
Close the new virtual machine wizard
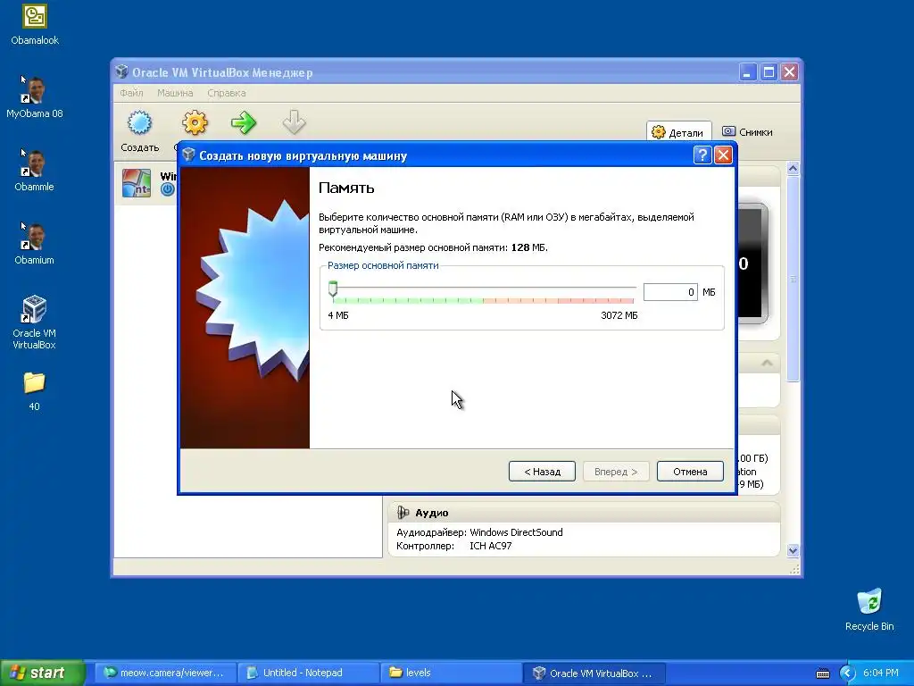(x=723, y=155)
